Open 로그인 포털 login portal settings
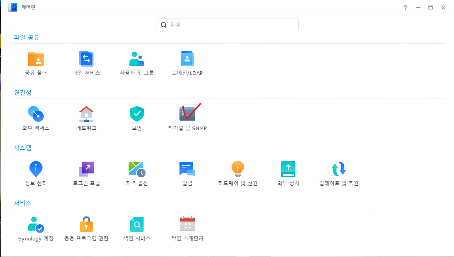 [86, 169]
